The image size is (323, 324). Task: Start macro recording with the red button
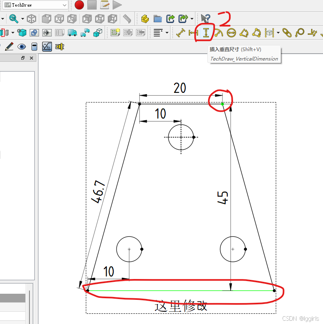click(x=79, y=5)
